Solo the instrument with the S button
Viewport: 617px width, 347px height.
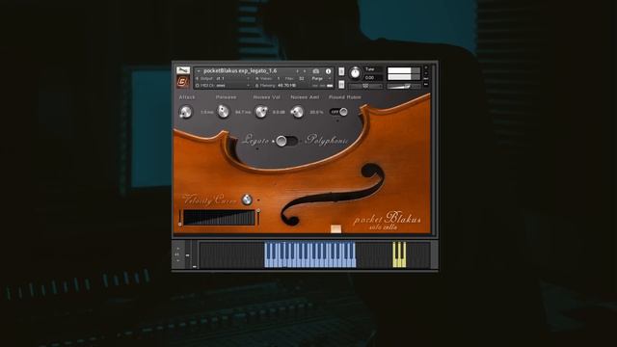click(341, 71)
